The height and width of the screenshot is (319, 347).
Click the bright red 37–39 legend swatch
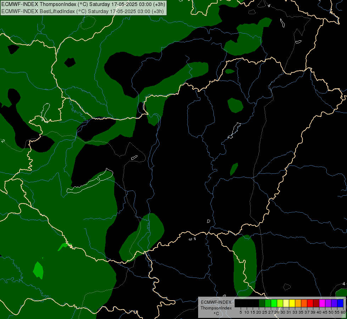(x=310, y=303)
